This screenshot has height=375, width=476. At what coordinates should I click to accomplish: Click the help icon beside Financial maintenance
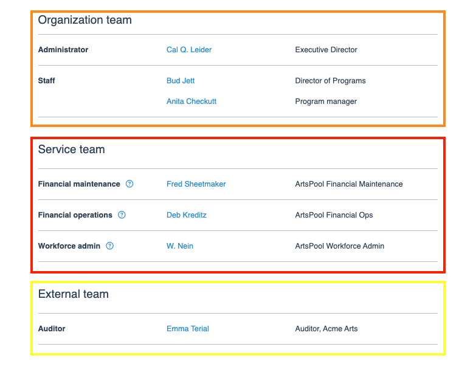click(x=129, y=184)
